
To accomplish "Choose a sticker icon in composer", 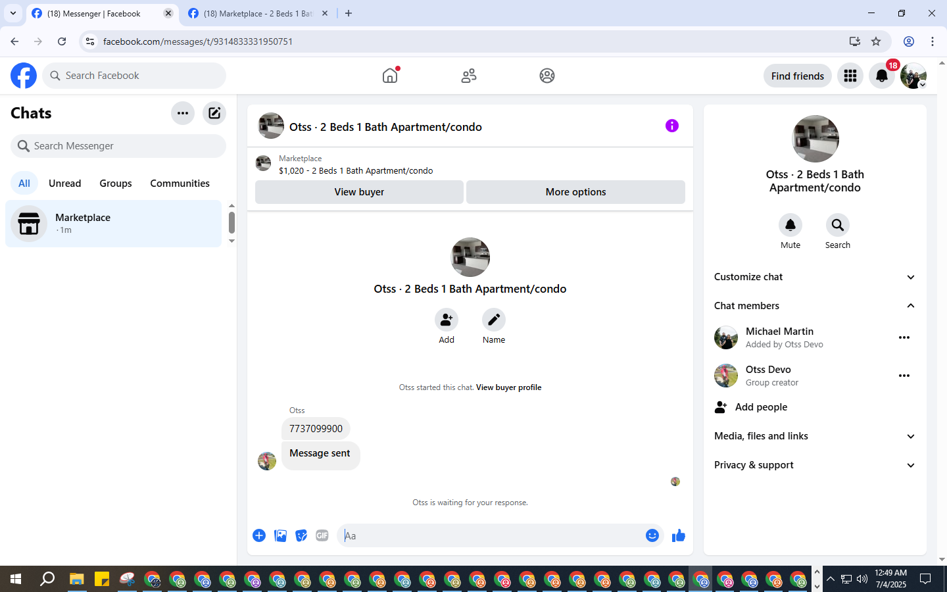I will coord(301,535).
